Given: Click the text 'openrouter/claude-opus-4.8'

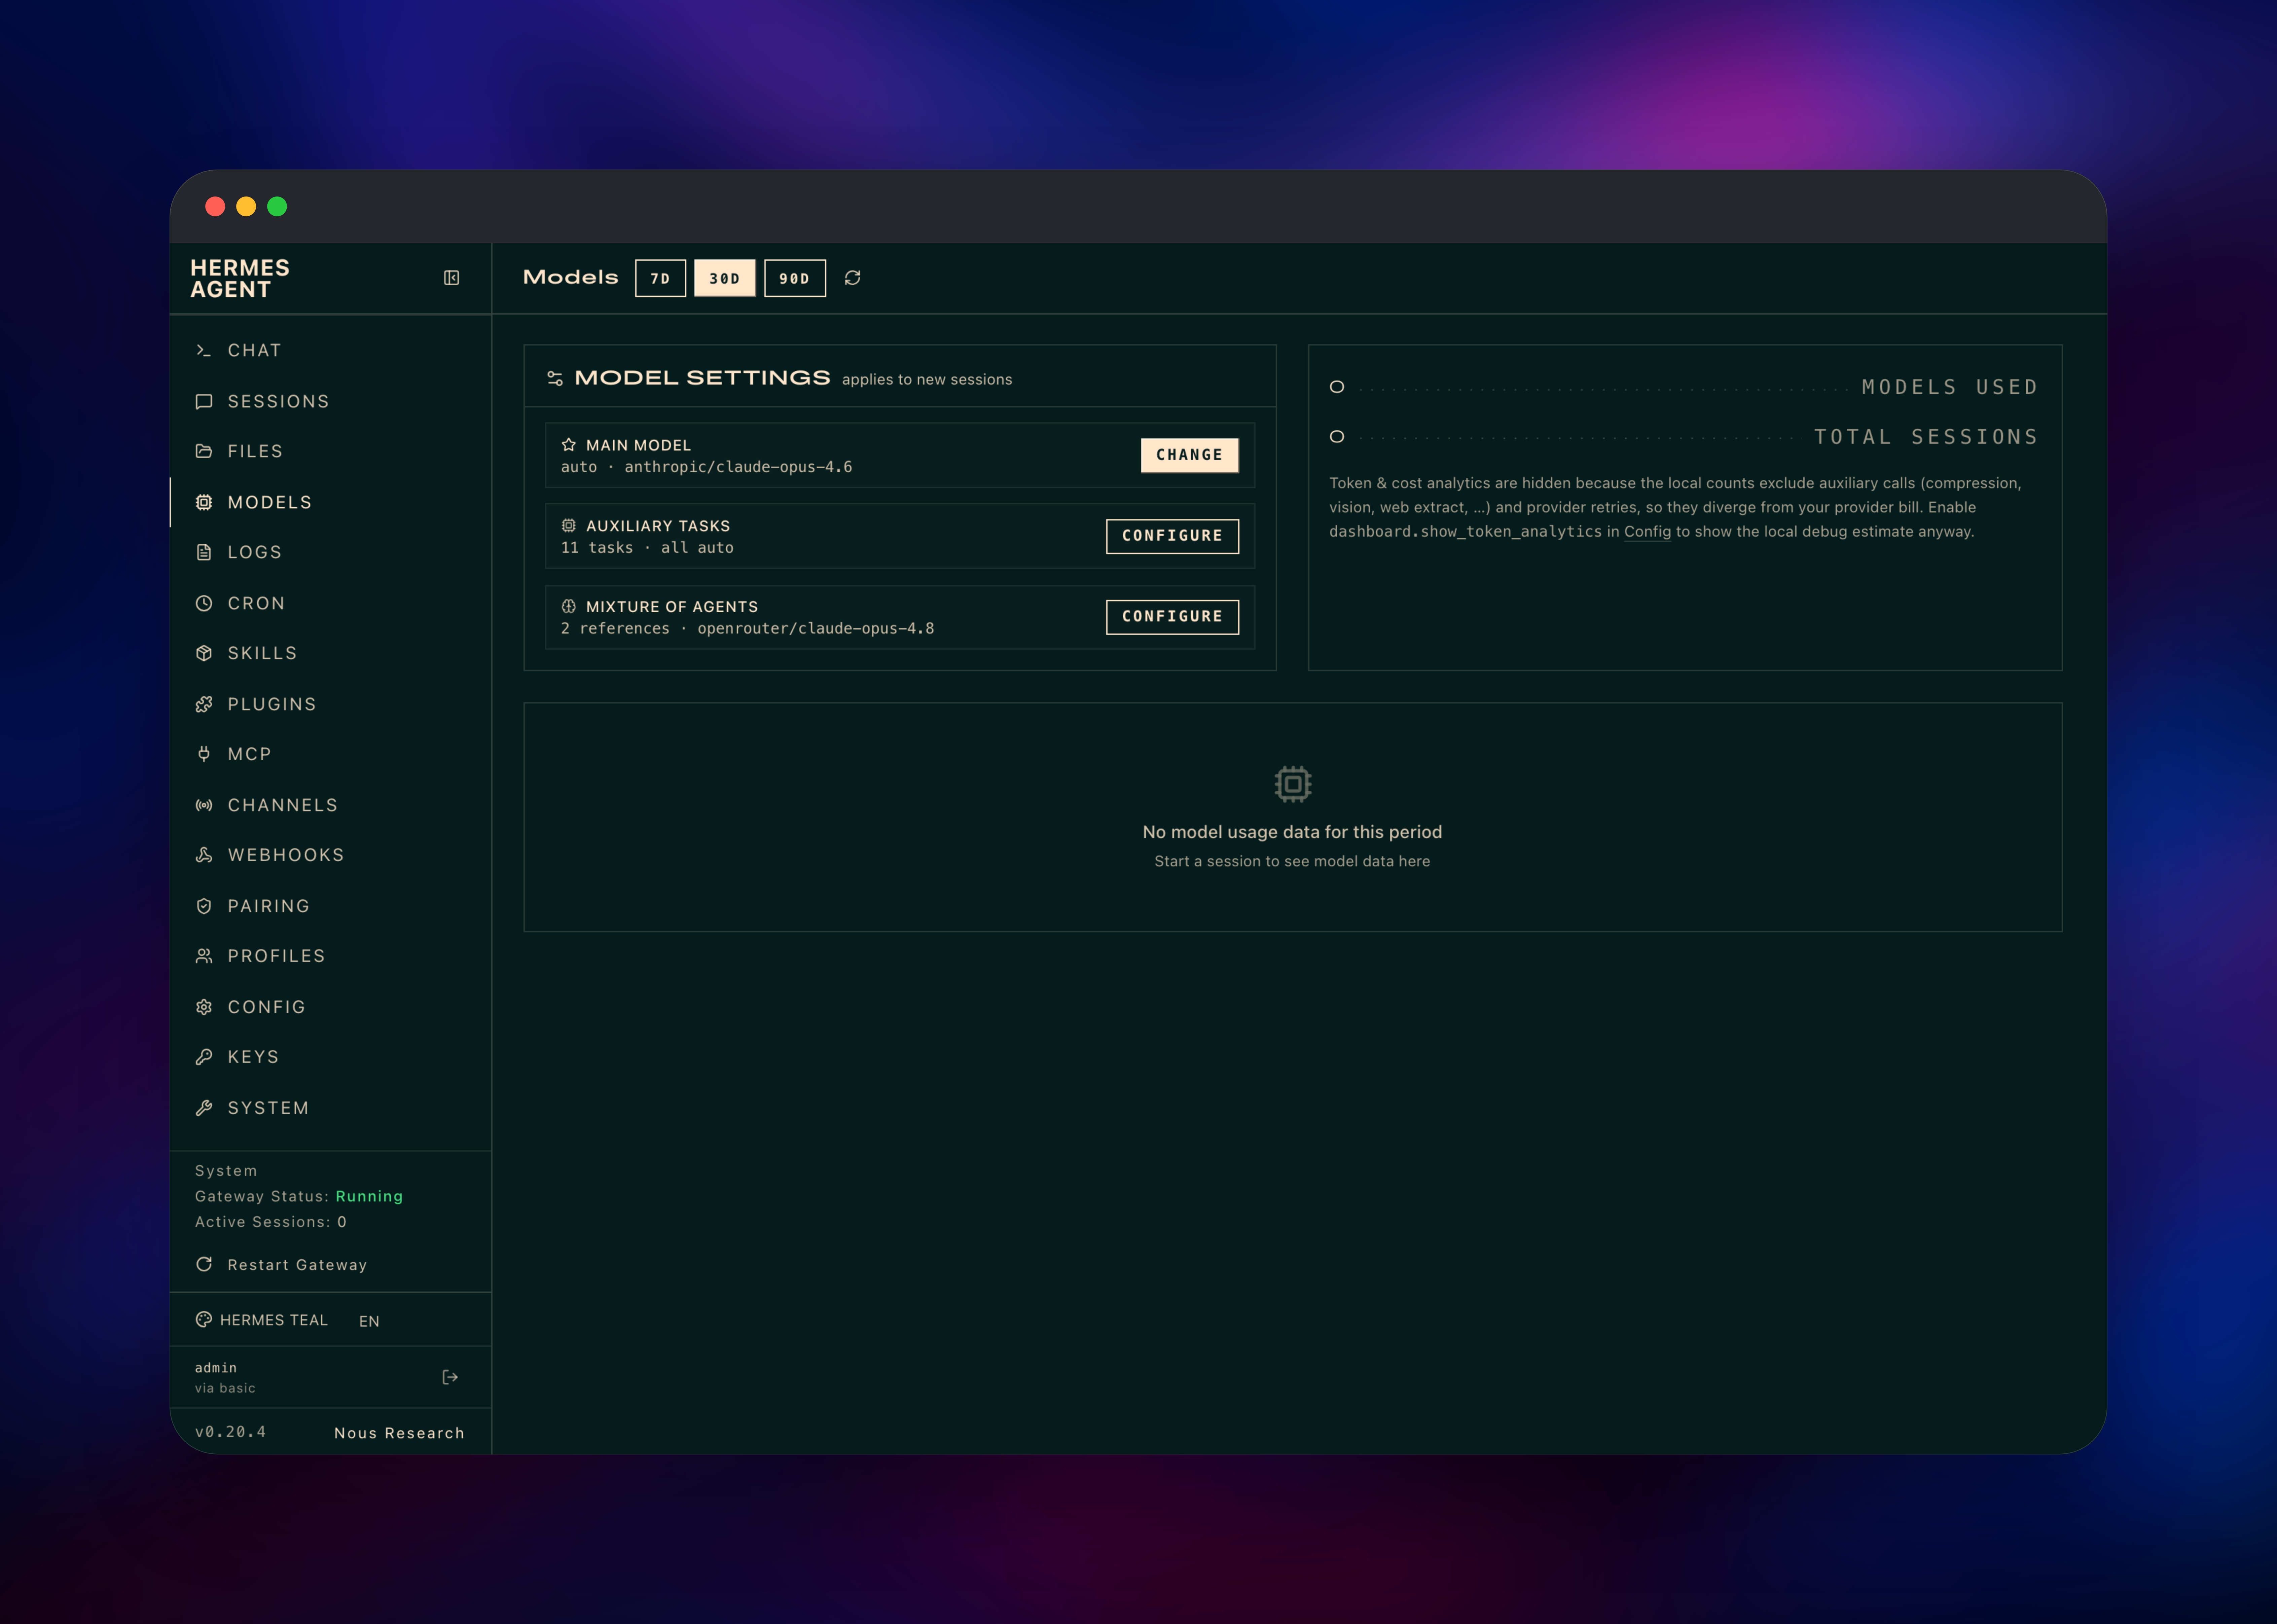Looking at the screenshot, I should point(816,629).
